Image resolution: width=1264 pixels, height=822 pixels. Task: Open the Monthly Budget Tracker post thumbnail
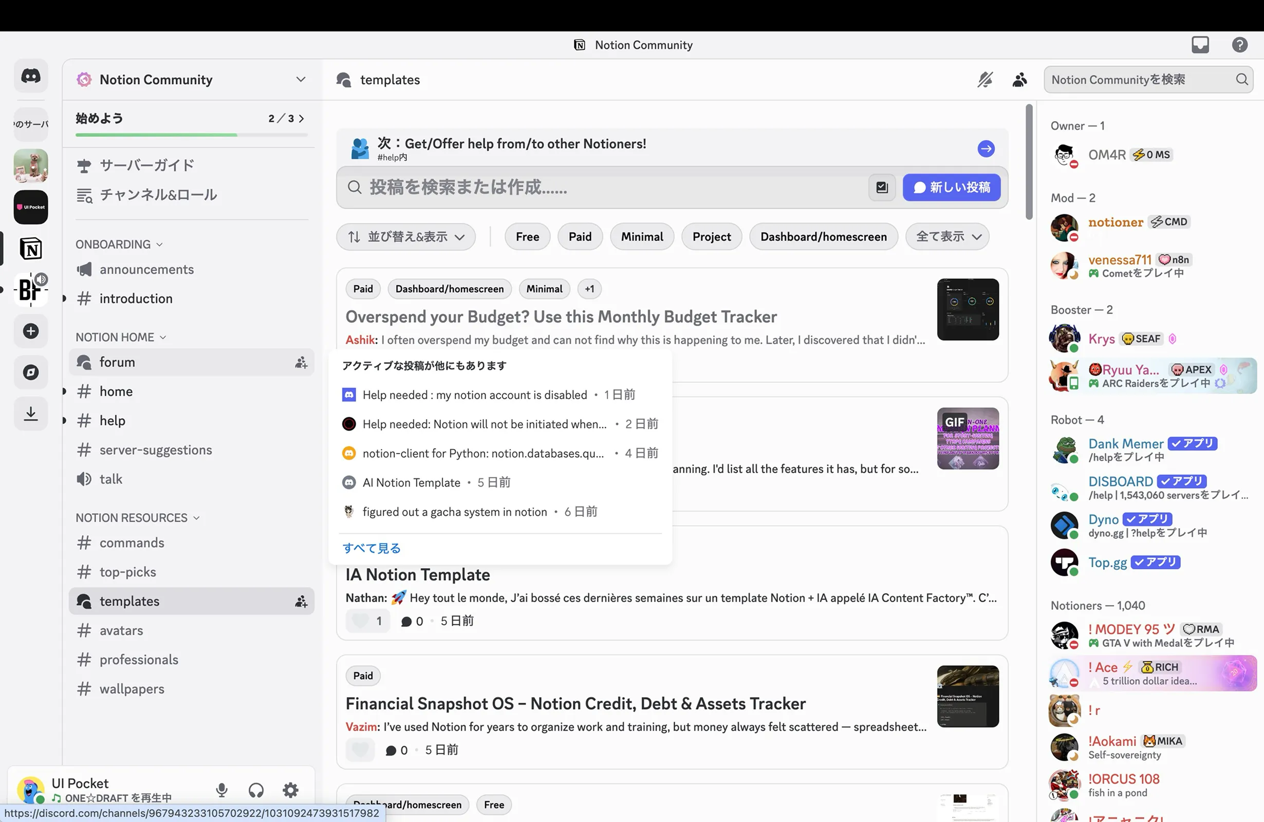(968, 310)
